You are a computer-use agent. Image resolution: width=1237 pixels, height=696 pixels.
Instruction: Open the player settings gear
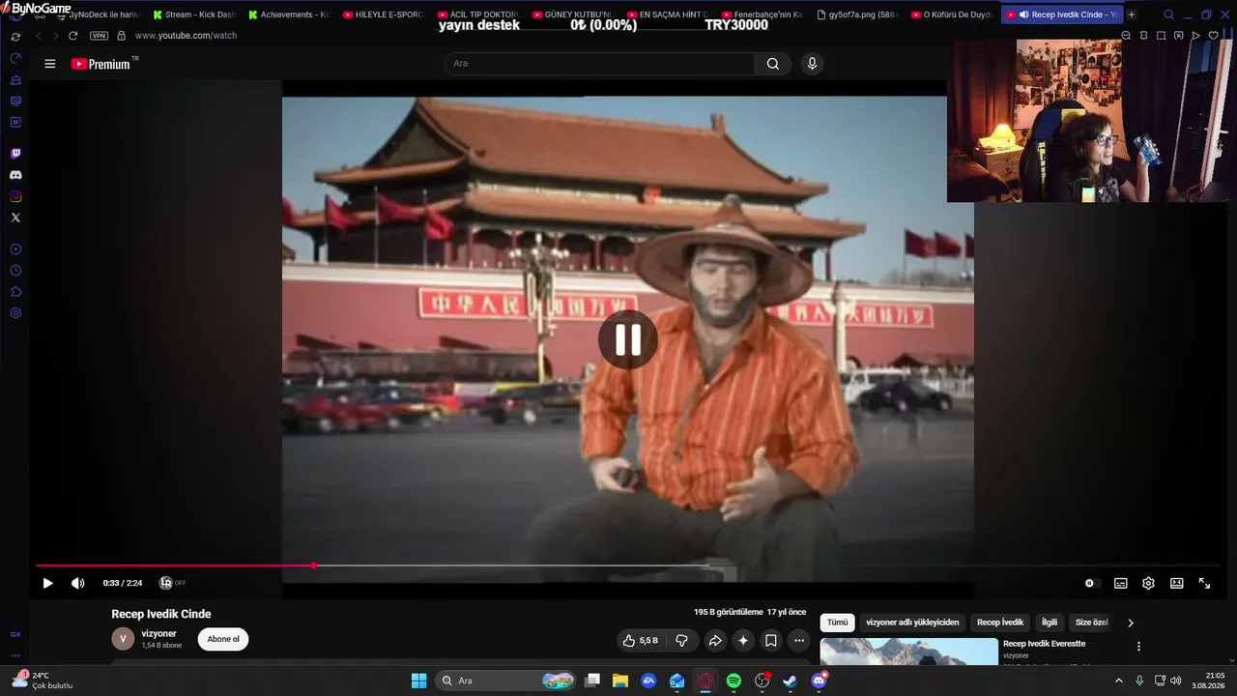pos(1148,583)
